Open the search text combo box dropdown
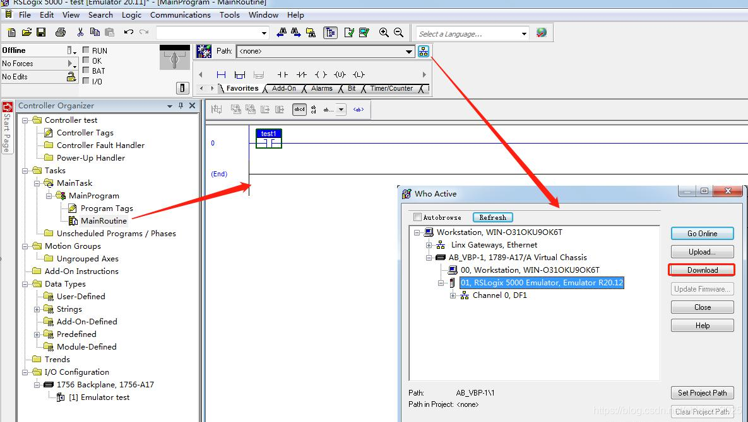The width and height of the screenshot is (748, 422). point(264,33)
